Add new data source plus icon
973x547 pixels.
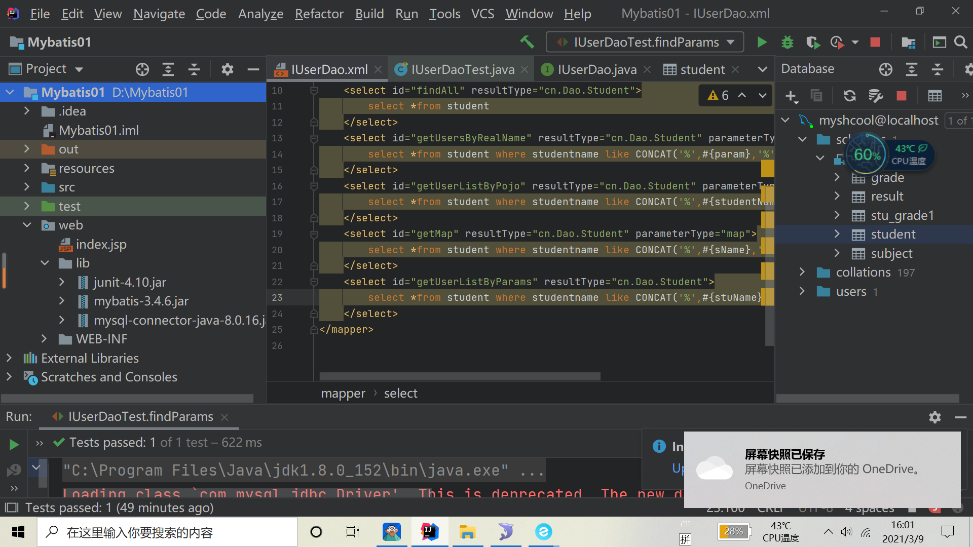pos(791,96)
